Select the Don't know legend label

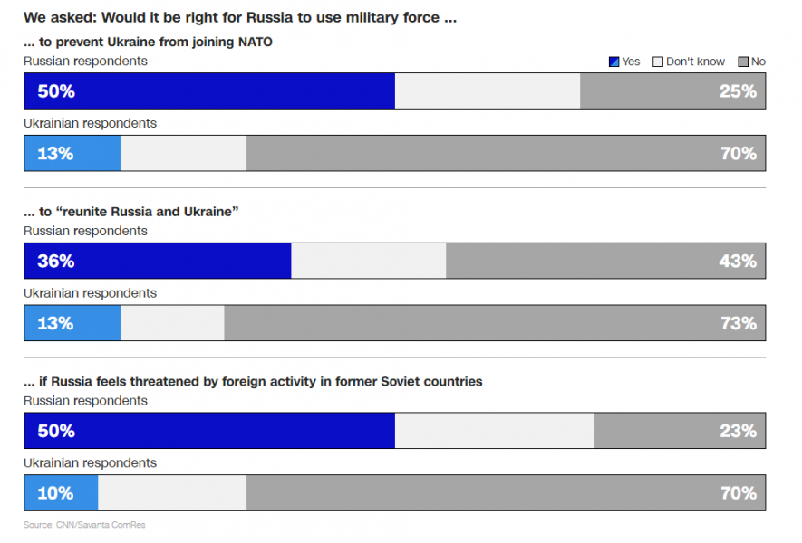point(696,62)
